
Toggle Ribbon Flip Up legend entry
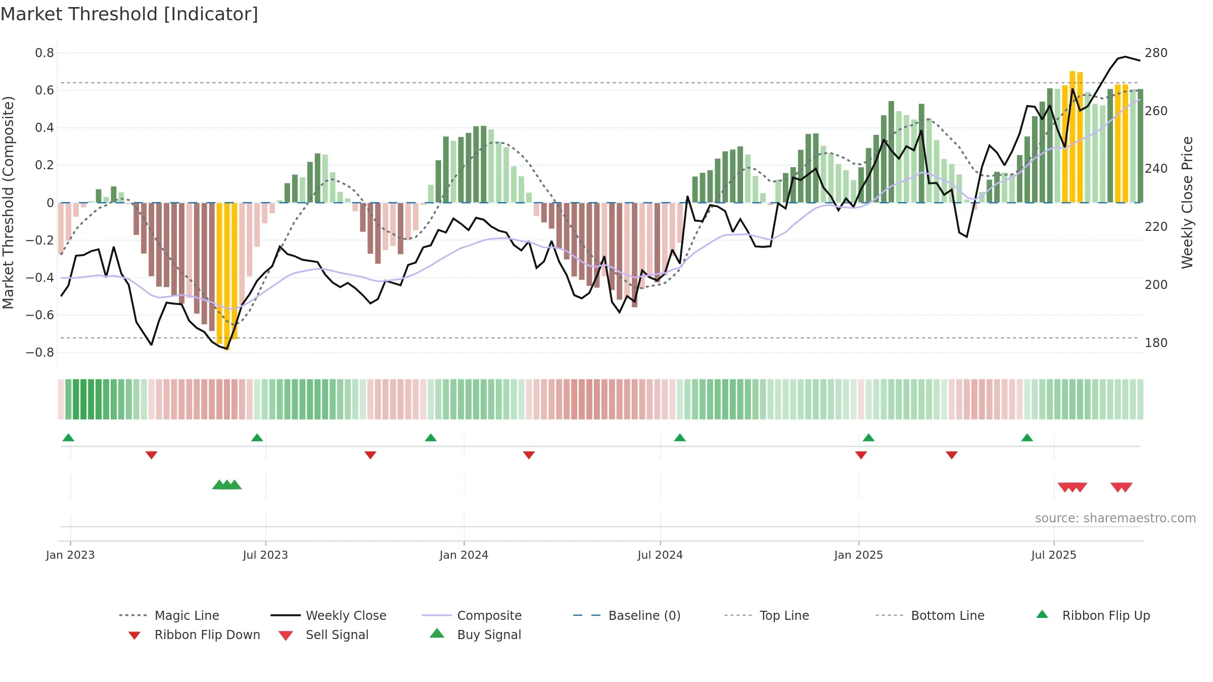1093,615
